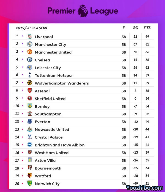Select the Tottenham Hotspur cockerel badge

coord(30,75)
